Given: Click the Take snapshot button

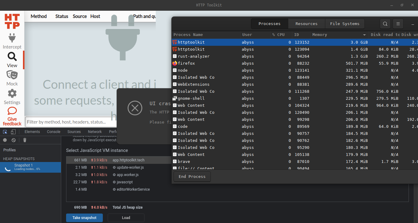Looking at the screenshot, I should tap(84, 218).
